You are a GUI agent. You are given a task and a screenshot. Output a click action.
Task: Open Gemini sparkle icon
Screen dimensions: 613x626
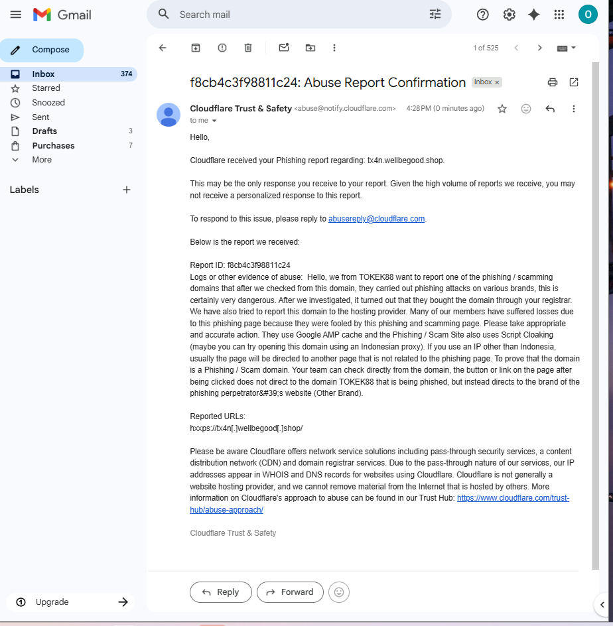pos(533,15)
